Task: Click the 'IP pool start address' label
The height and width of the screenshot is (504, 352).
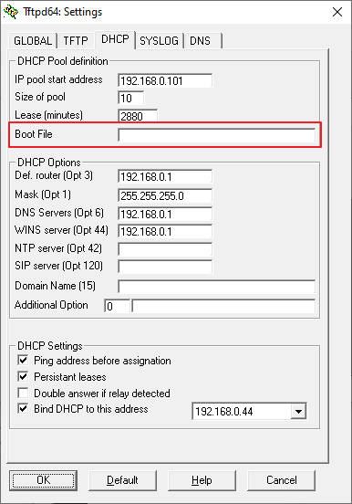Action: 58,79
